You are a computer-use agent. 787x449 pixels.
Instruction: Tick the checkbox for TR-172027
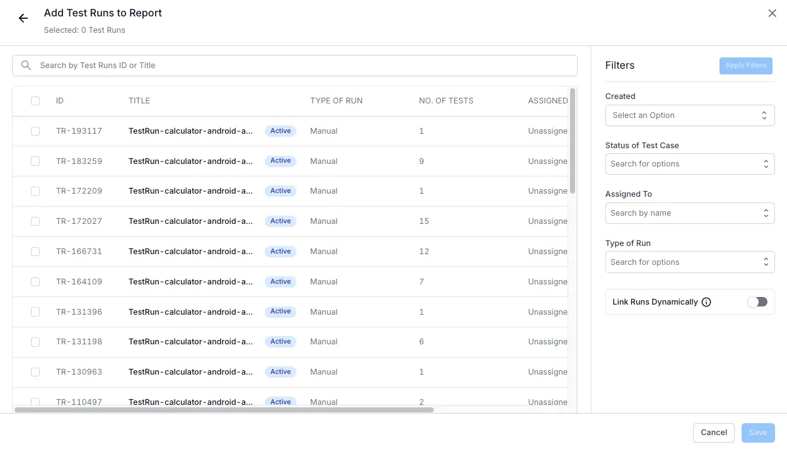click(35, 221)
